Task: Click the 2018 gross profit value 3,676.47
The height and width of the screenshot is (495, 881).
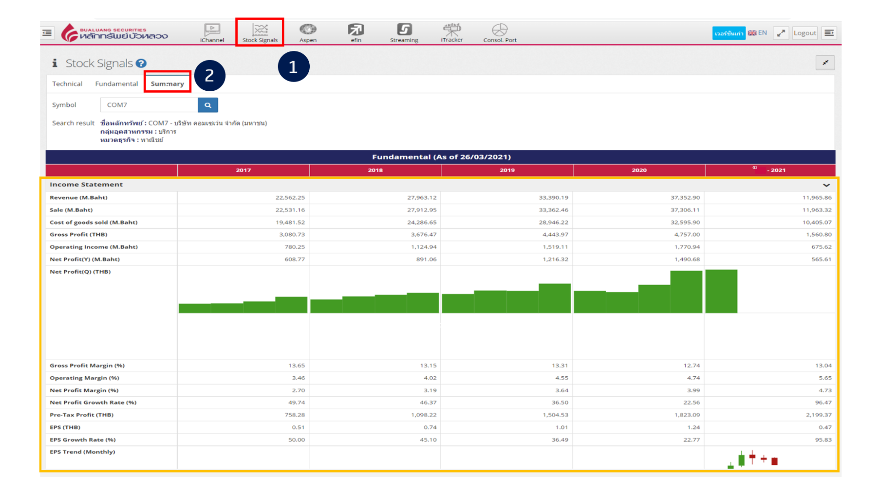Action: click(424, 234)
